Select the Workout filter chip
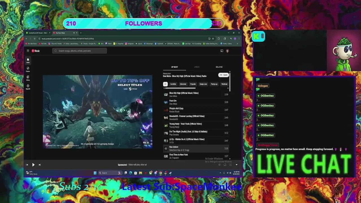361x203 pixels. click(224, 84)
